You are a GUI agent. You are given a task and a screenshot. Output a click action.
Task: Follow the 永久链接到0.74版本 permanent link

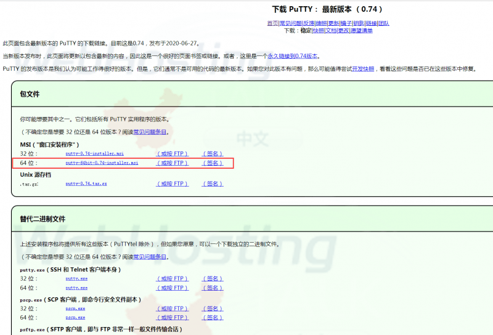coord(292,56)
